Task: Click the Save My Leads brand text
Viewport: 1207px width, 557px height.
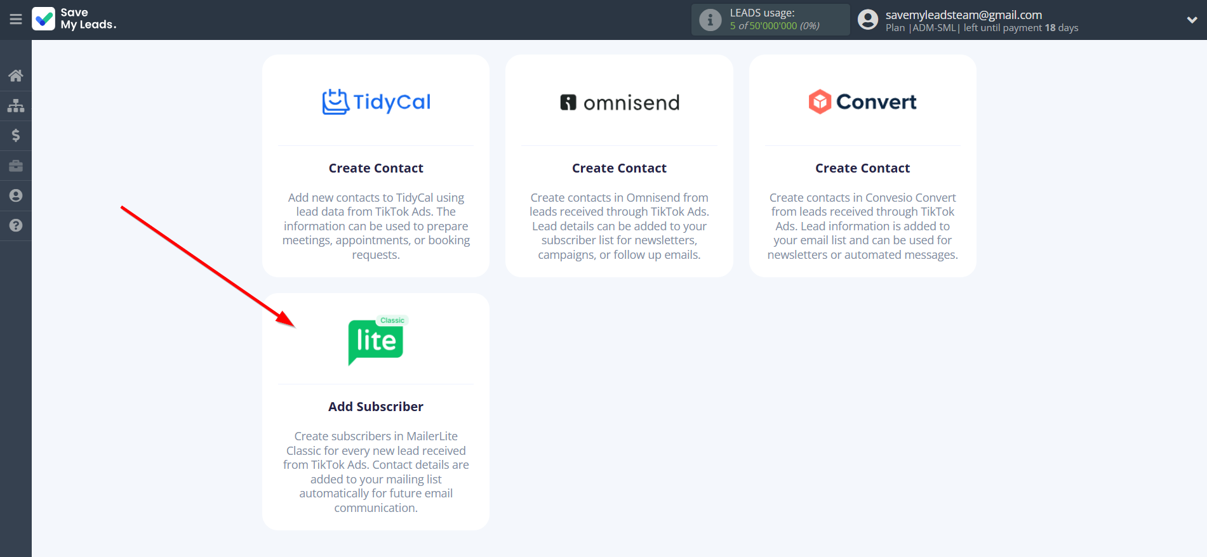Action: click(88, 19)
